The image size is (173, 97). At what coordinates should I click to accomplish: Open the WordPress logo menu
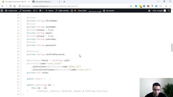[2, 11]
